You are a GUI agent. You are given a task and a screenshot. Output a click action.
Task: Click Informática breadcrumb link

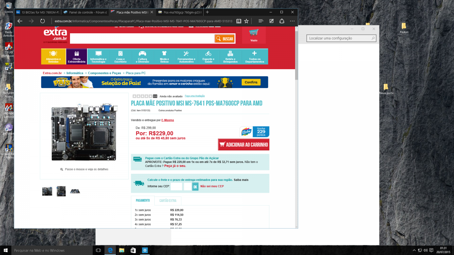click(75, 73)
